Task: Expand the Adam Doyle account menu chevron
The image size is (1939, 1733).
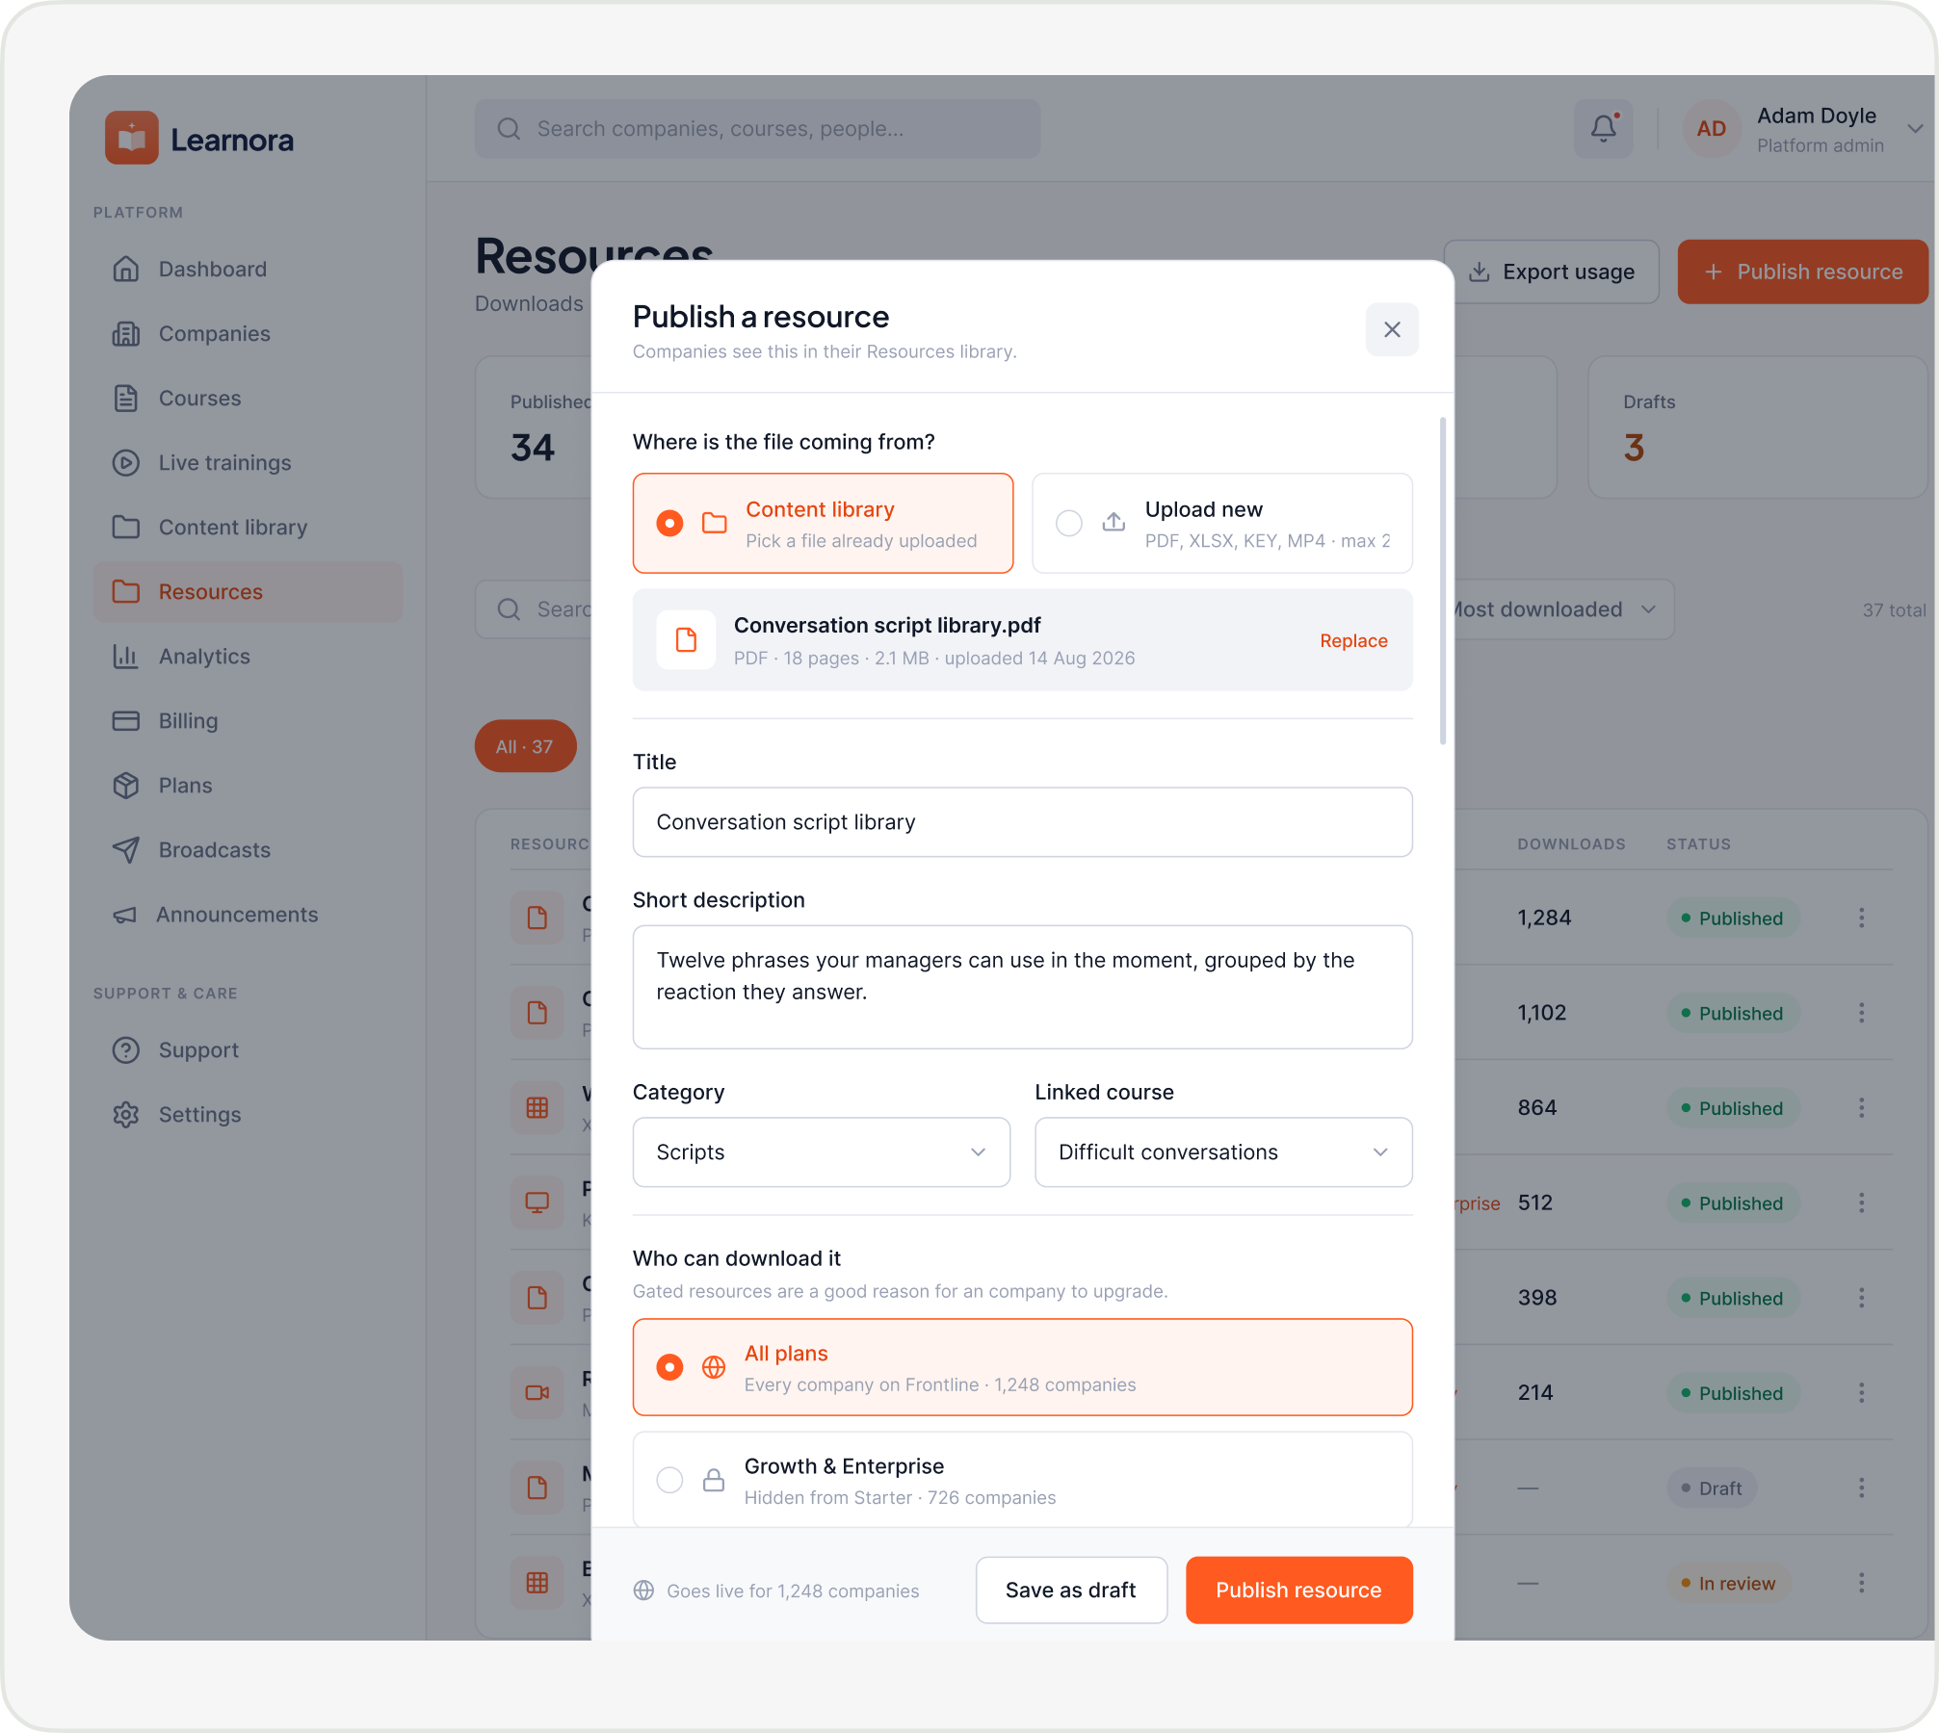Action: click(1915, 128)
